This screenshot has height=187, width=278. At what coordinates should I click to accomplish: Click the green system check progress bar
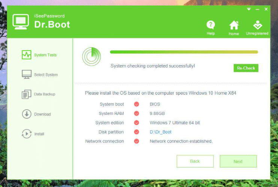click(184, 52)
